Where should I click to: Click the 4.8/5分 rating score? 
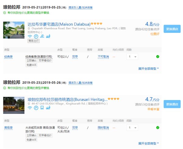(x=152, y=24)
